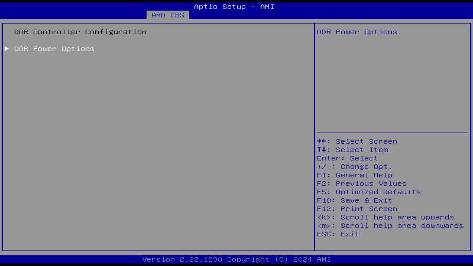Click the F5: Optimized Defaults hint
The height and width of the screenshot is (266, 473).
pyautogui.click(x=369, y=192)
